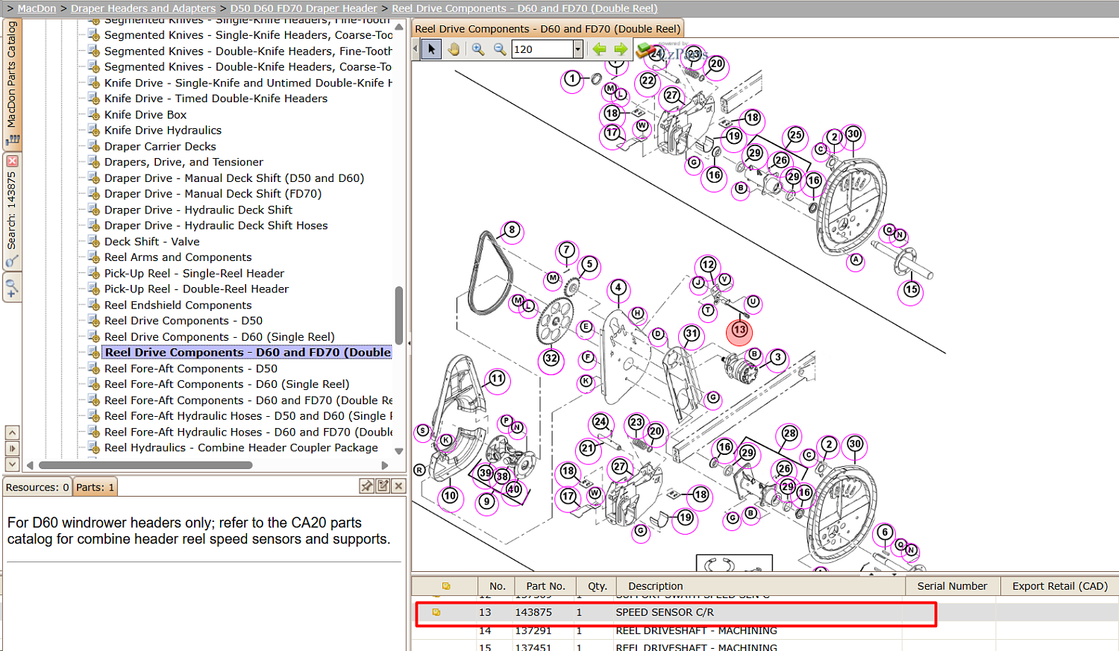Click page icon beside Reel Endshield Components

pyautogui.click(x=93, y=305)
